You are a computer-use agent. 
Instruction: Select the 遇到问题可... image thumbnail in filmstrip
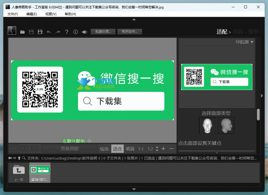(x=40, y=173)
